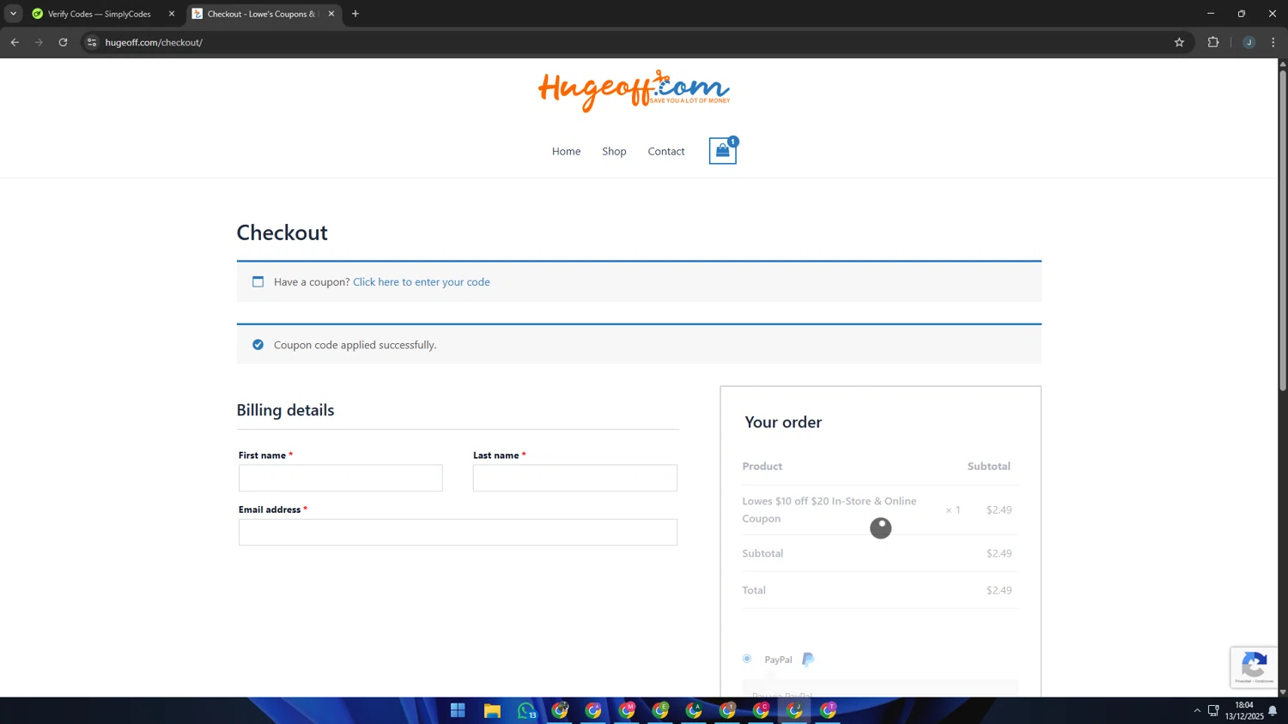View site information icon in address bar
This screenshot has height=724, width=1288.
[92, 42]
